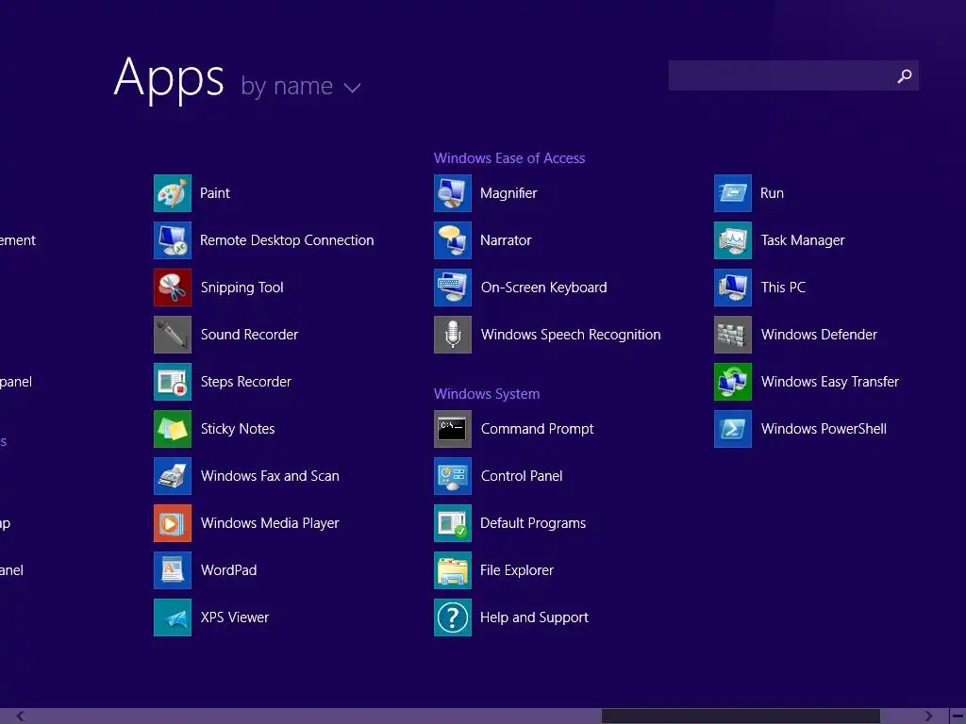Image resolution: width=966 pixels, height=724 pixels.
Task: Click the 'WordPad' label
Action: (228, 570)
